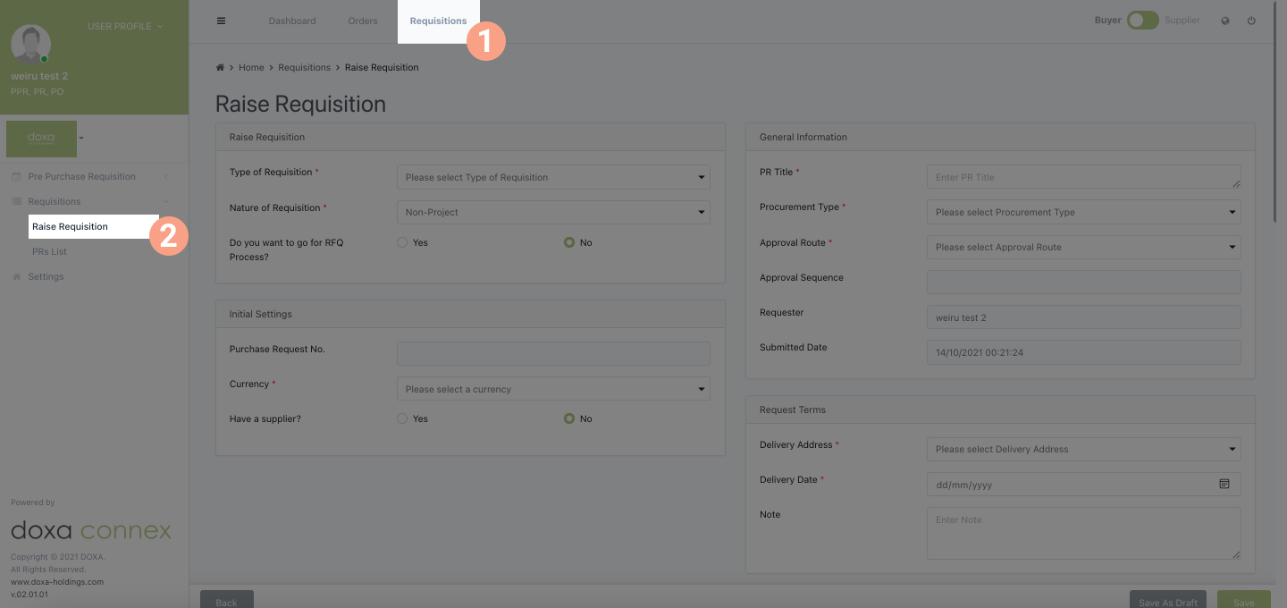Open the Currency dropdown
Image resolution: width=1287 pixels, height=608 pixels.
553,389
